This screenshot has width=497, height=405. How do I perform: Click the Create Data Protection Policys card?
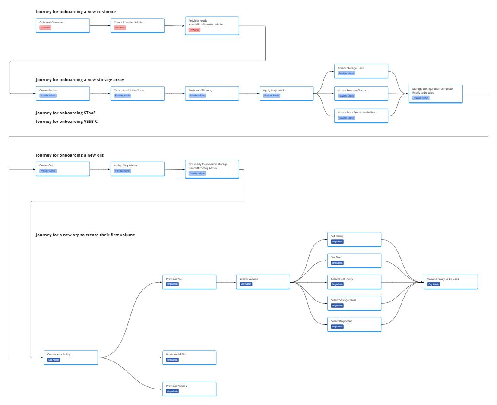pyautogui.click(x=361, y=116)
